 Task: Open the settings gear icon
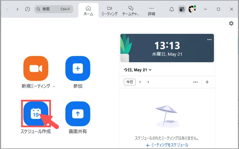coord(231,23)
